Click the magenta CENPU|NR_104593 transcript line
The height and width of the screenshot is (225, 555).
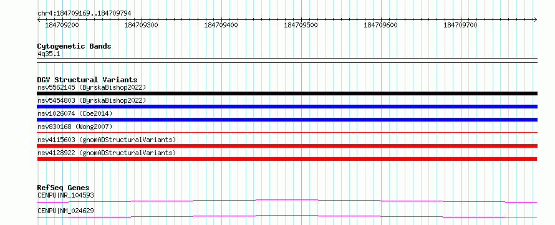[x=287, y=201]
